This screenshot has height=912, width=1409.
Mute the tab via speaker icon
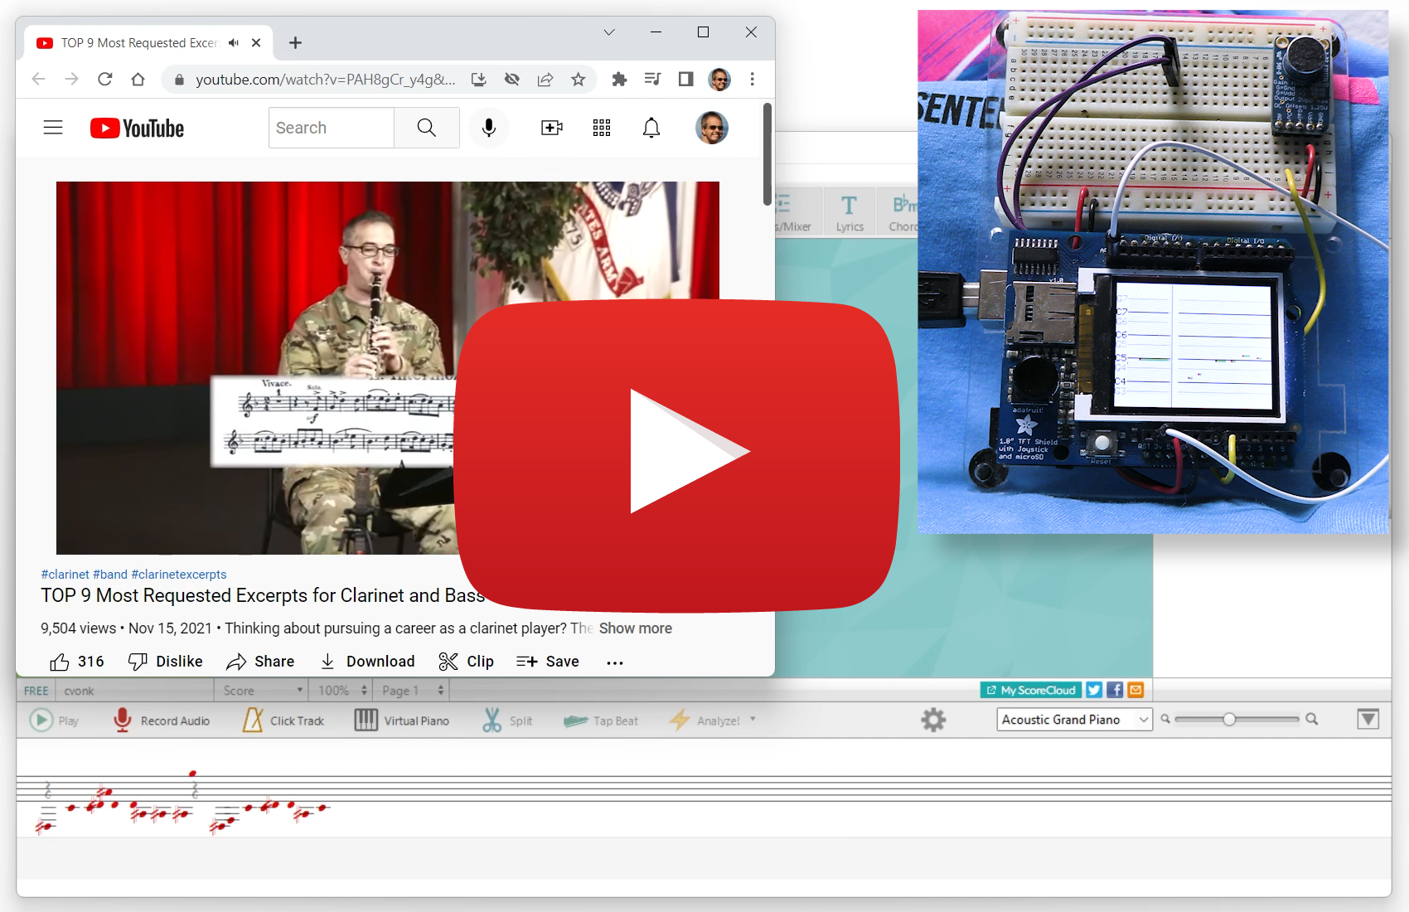234,42
